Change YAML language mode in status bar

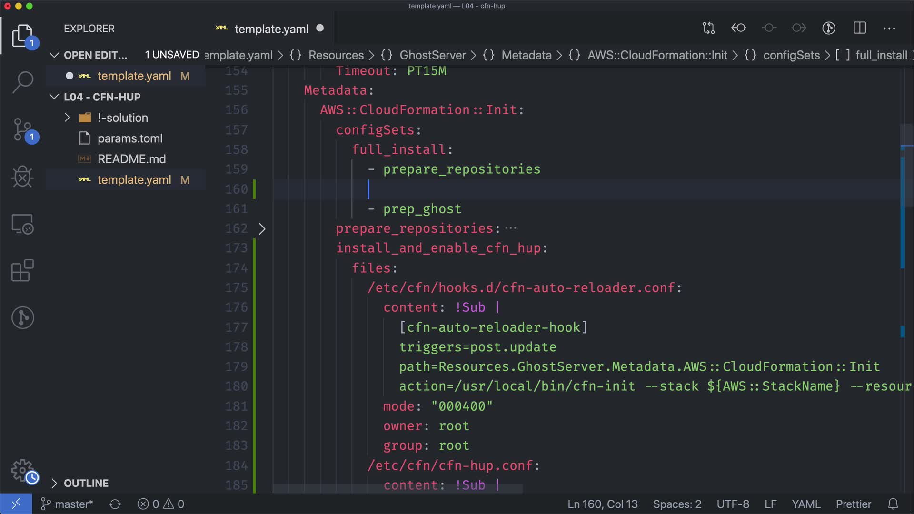(805, 504)
